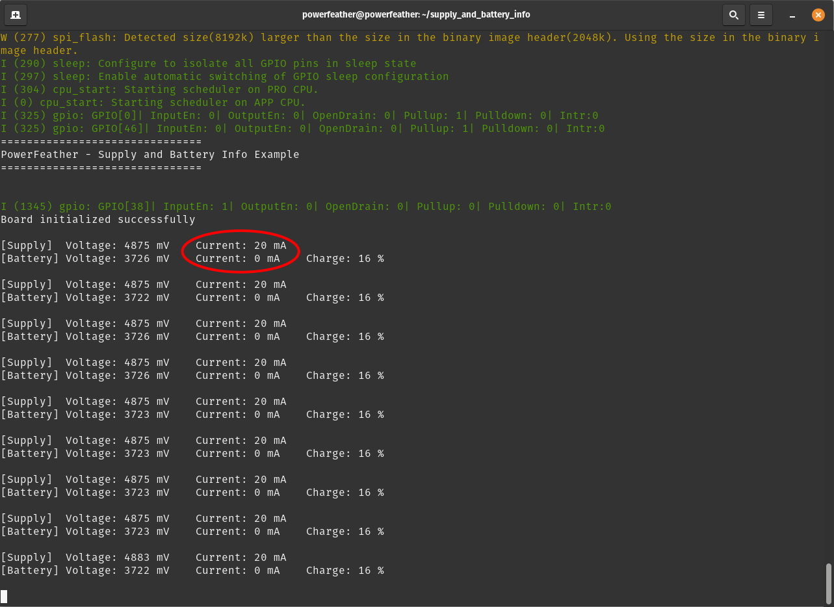Click 'Starting scheduler on APP CPU' line

153,103
